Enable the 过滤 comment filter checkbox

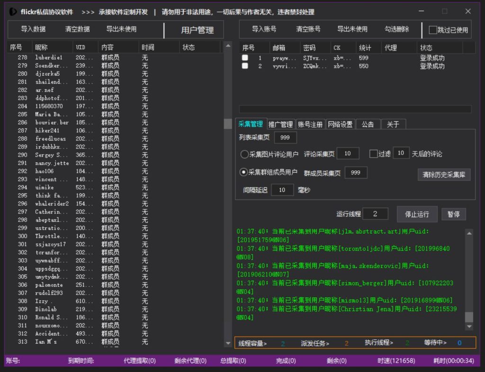click(x=374, y=153)
